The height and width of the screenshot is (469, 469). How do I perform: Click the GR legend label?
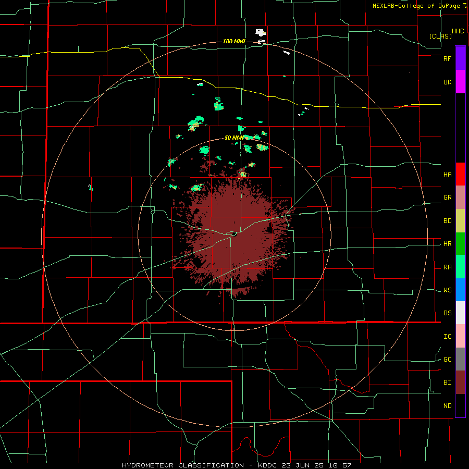[x=447, y=198]
